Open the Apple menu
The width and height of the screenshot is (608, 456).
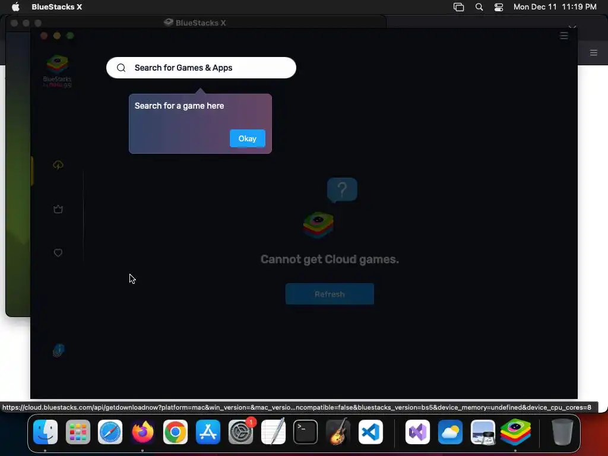pyautogui.click(x=15, y=7)
